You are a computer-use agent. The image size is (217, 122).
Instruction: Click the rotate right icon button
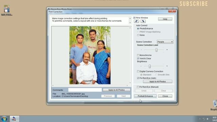pos(143,21)
